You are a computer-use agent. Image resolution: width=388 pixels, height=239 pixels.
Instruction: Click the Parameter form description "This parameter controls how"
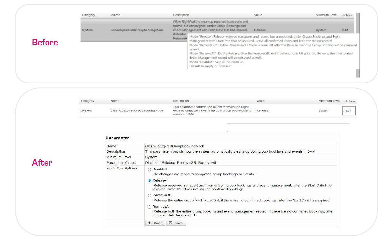tap(231, 151)
